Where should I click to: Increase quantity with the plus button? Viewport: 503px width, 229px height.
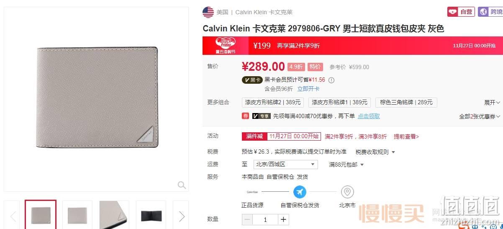pyautogui.click(x=283, y=219)
